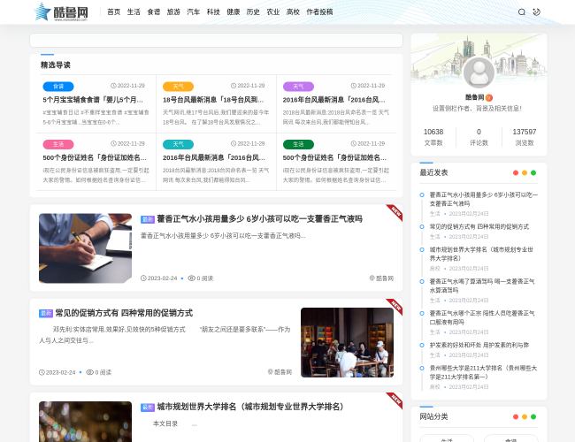The image size is (575, 442).
Task: Open 500个身份证姓名 article under the pink tag
Action: tap(95, 157)
